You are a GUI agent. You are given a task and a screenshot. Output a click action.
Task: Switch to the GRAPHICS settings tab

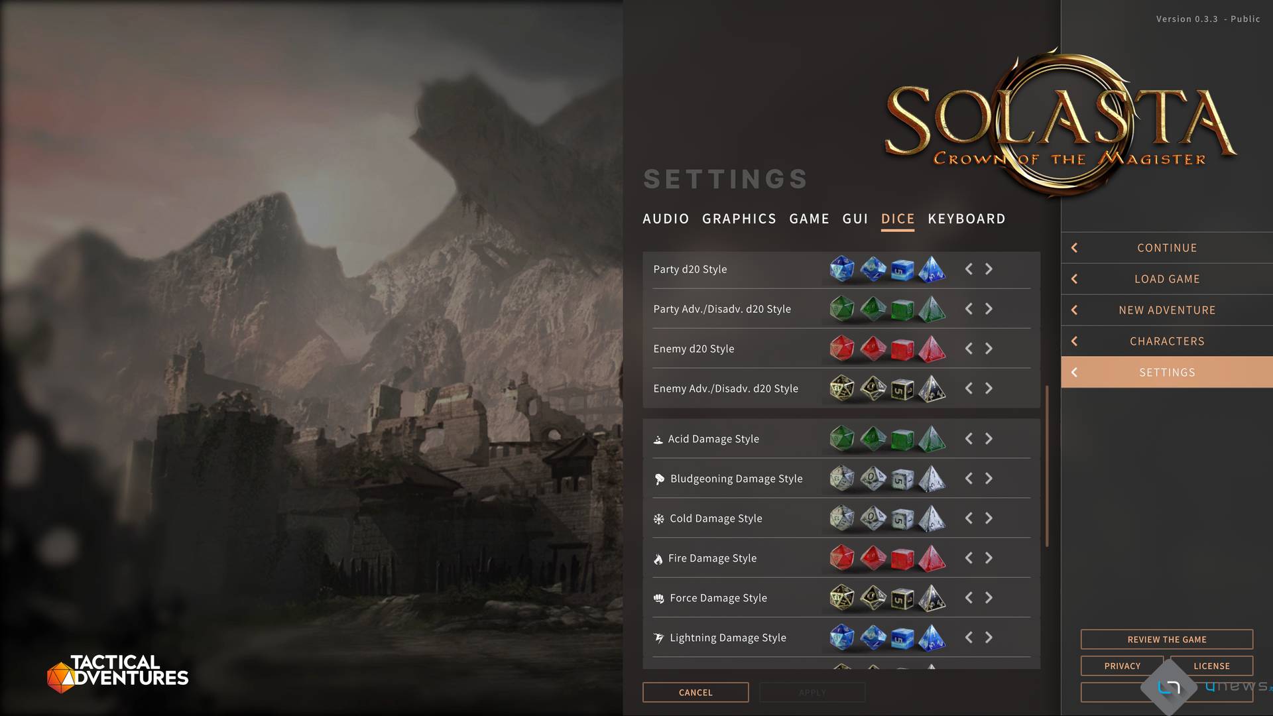coord(739,219)
